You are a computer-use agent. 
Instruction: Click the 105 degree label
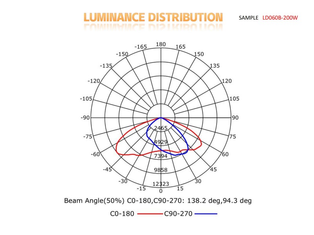[x=234, y=99]
